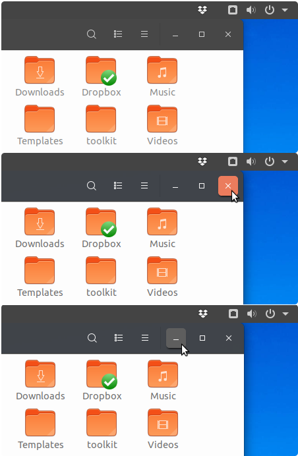Click clipboard tray icon in bottom capture

pyautogui.click(x=233, y=314)
